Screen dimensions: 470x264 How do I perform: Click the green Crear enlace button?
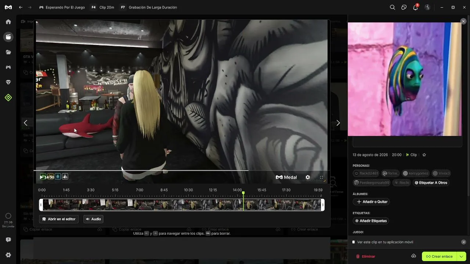click(x=439, y=256)
